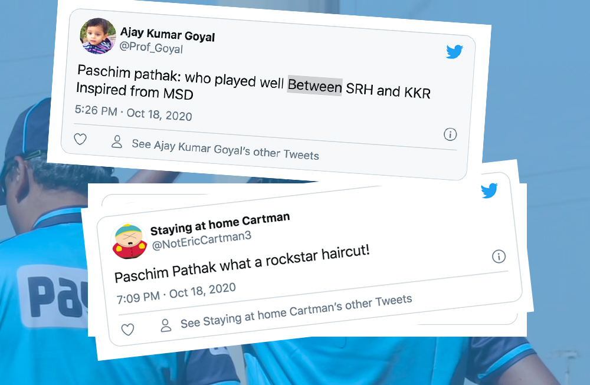Click the rockstar haircut tweet text

(x=242, y=264)
